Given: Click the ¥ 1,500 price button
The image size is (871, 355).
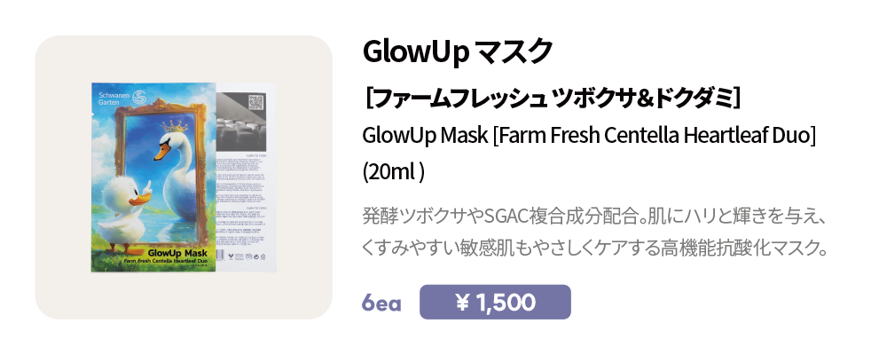Looking at the screenshot, I should (495, 302).
